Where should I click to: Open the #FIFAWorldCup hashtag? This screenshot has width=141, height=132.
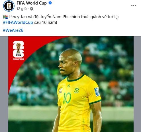[18, 22]
